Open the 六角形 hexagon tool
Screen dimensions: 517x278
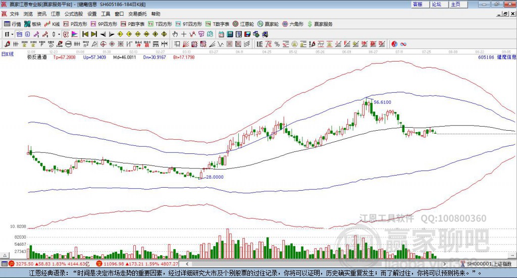(x=293, y=24)
